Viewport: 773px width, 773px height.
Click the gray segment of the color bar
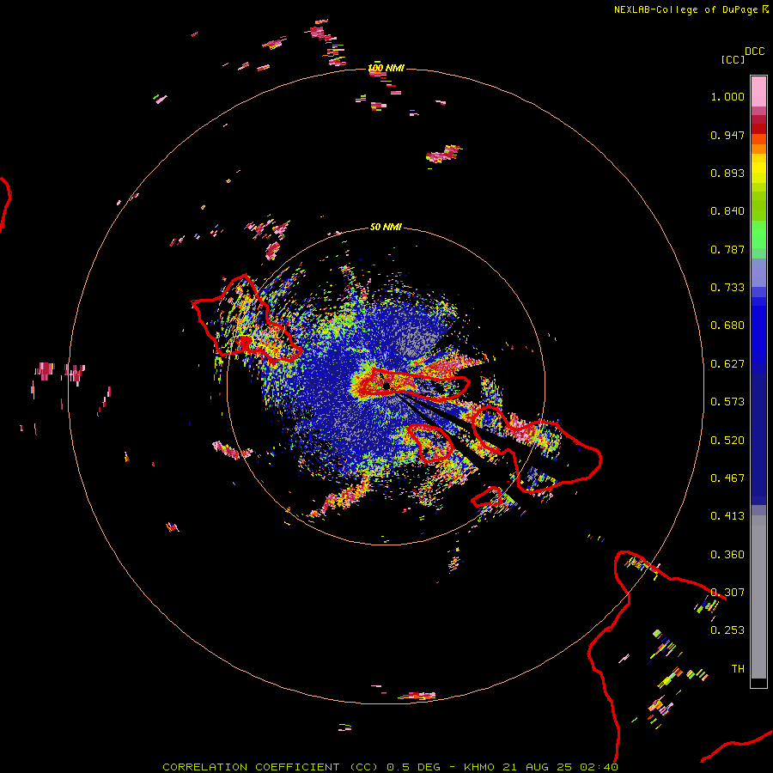click(758, 597)
